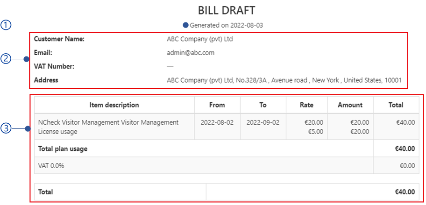This screenshot has width=426, height=205.
Task: Click the Item description column header
Action: [114, 105]
